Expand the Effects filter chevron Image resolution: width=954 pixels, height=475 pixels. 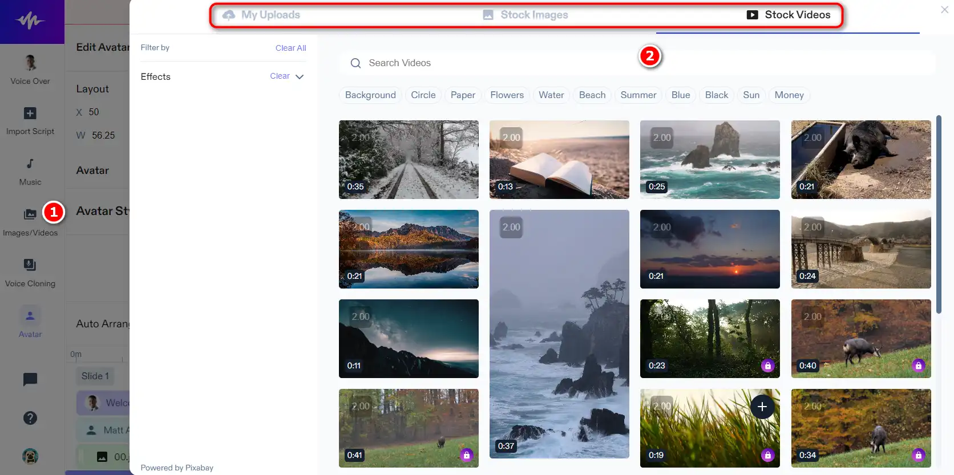[300, 76]
